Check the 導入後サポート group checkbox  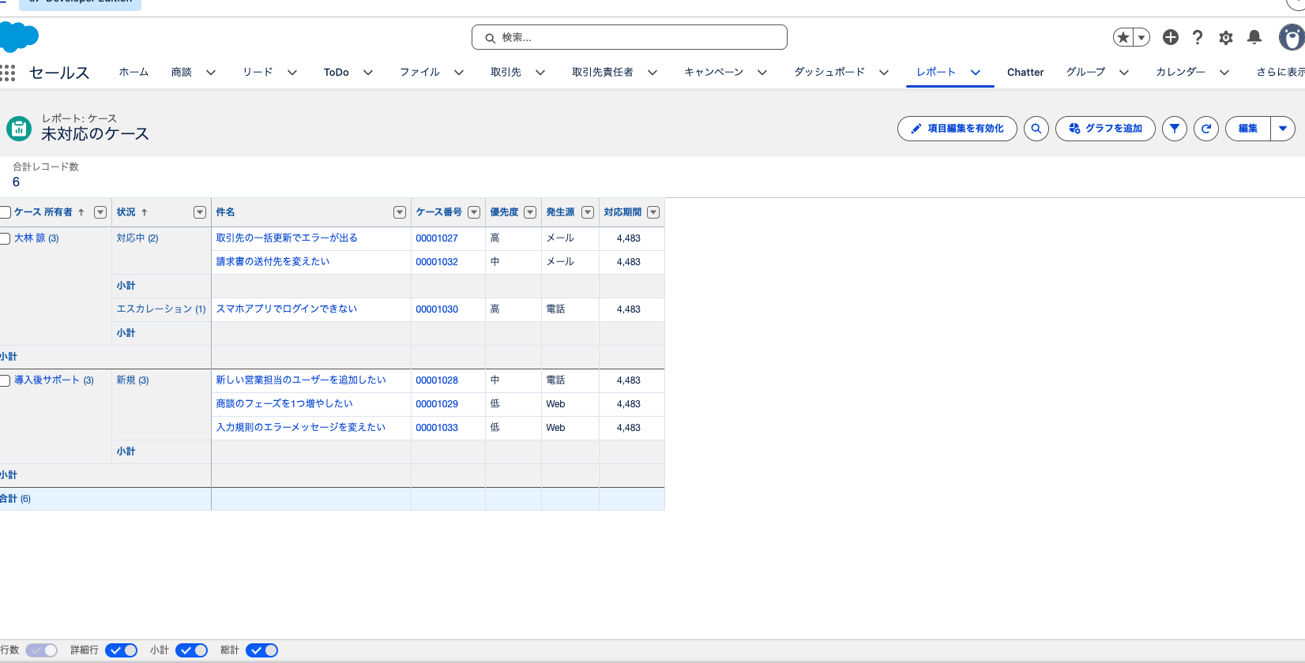[x=5, y=380]
